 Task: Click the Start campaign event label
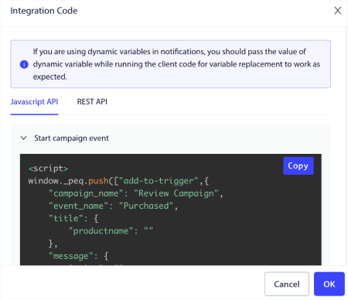click(x=71, y=138)
